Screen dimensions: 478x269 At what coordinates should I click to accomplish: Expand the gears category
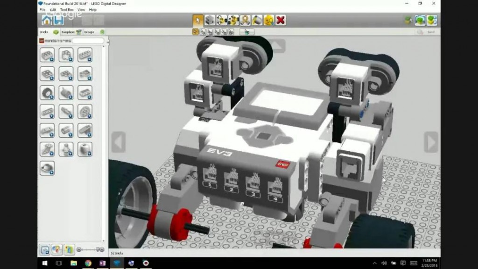[x=85, y=112]
